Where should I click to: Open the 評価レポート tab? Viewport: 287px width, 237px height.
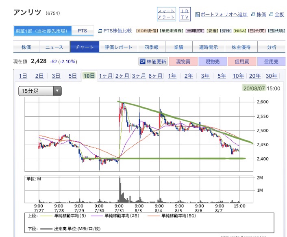pos(118,47)
